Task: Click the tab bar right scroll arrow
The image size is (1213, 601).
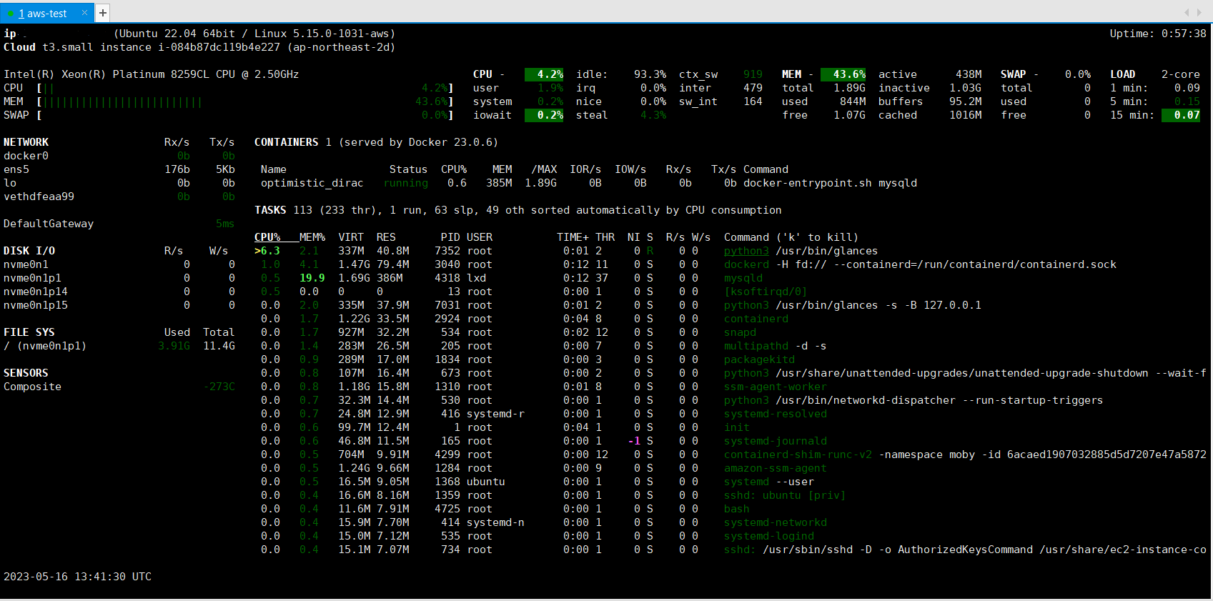Action: 1199,12
